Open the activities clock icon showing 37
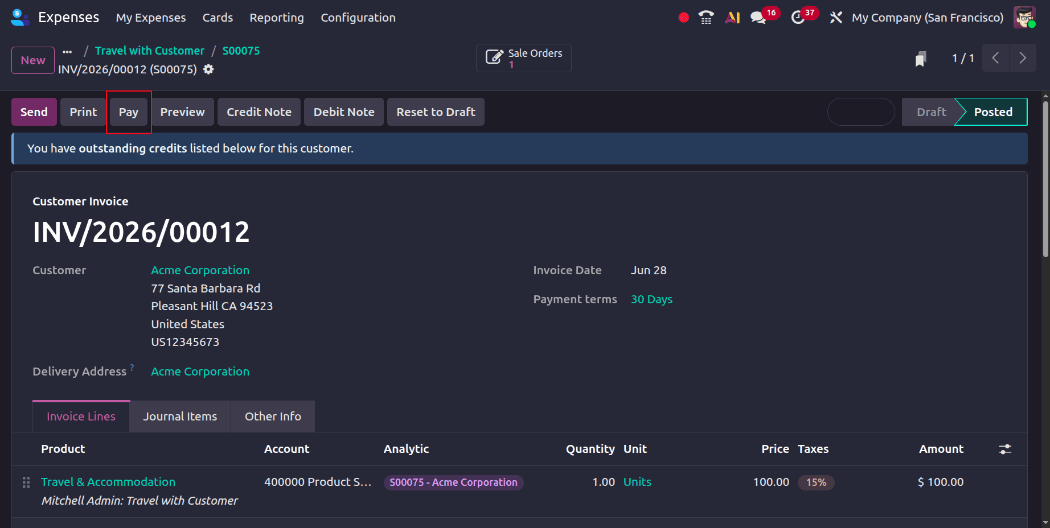The height and width of the screenshot is (528, 1050). (798, 18)
